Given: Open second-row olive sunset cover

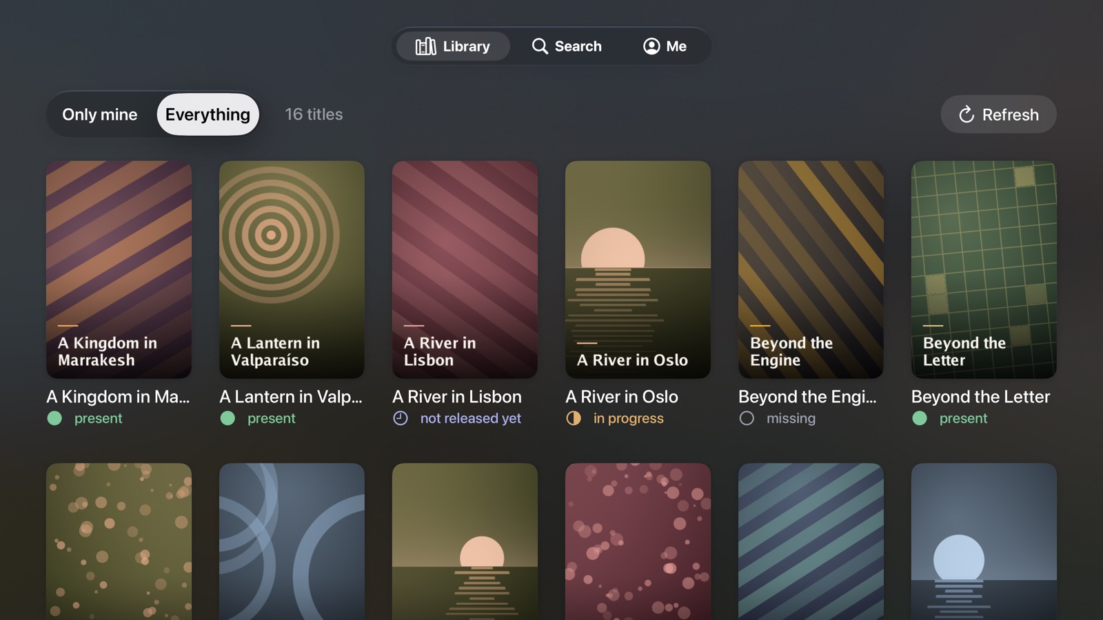Looking at the screenshot, I should pos(465,541).
